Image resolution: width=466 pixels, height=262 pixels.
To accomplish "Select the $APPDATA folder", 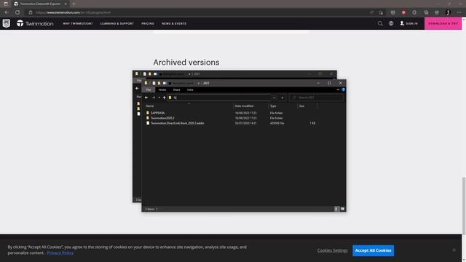I will 157,113.
